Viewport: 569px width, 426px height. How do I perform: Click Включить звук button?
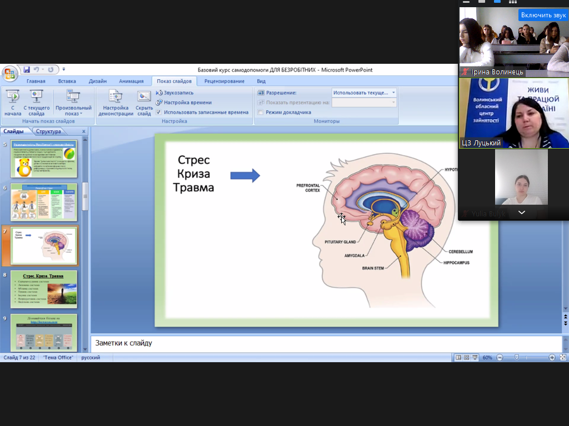tap(543, 15)
